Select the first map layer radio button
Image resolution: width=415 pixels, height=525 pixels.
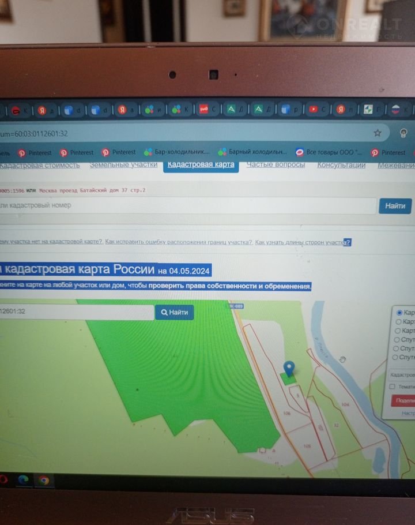click(399, 313)
